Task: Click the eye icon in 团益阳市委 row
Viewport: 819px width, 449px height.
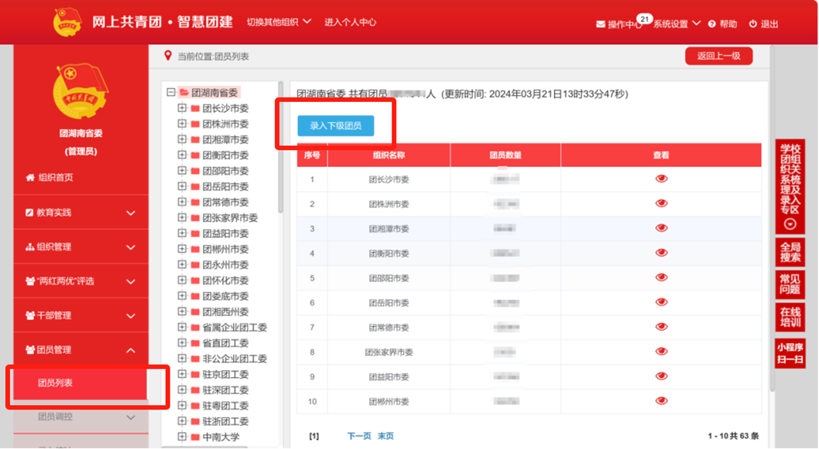Action: tap(661, 376)
